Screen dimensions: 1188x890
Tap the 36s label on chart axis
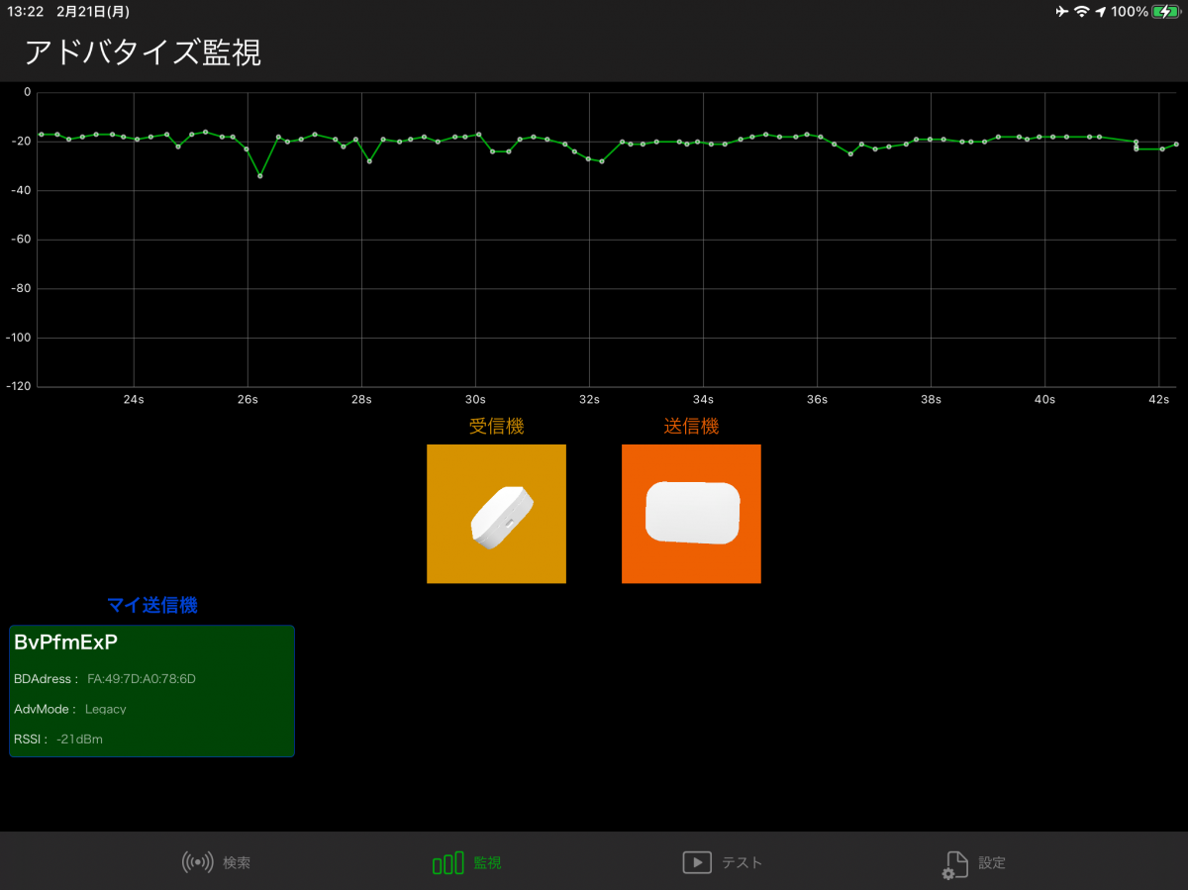click(x=817, y=400)
